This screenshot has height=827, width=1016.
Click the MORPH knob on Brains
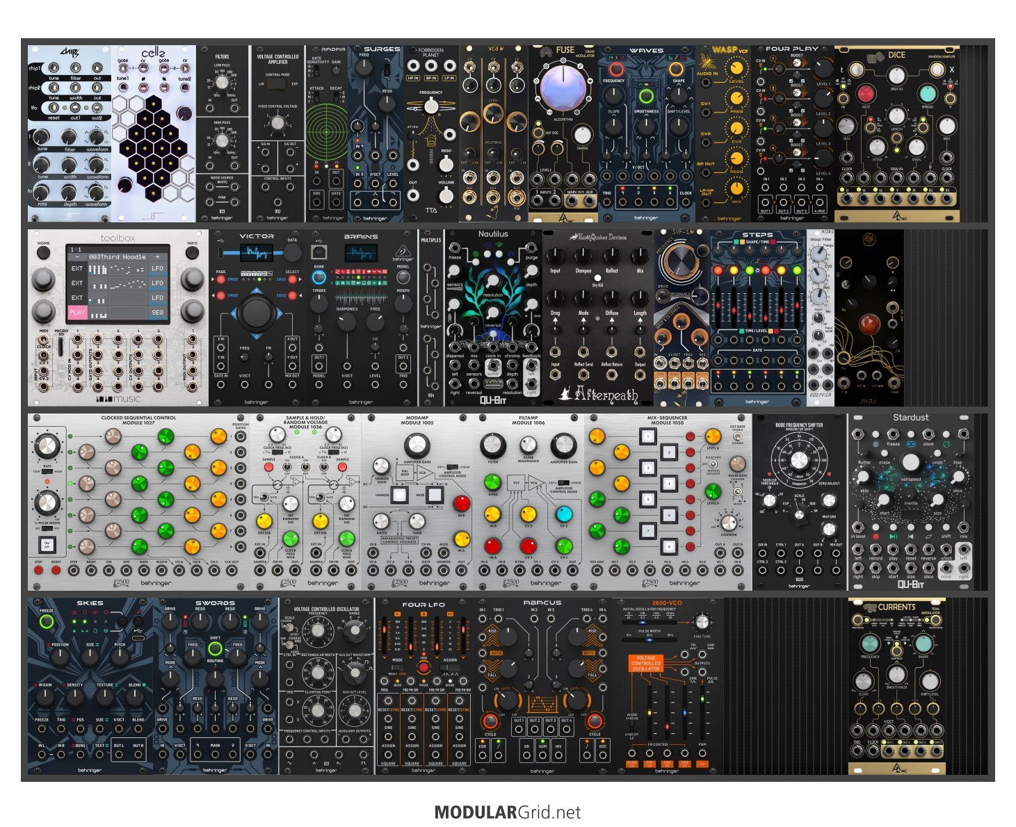coord(403,303)
